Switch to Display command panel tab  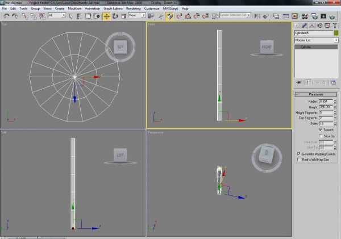pyautogui.click(x=327, y=26)
